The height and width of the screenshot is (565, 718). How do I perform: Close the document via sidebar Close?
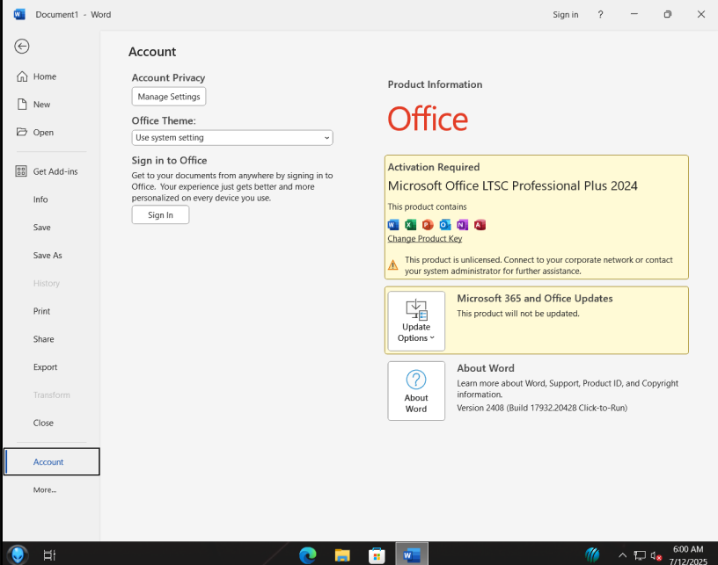coord(43,423)
